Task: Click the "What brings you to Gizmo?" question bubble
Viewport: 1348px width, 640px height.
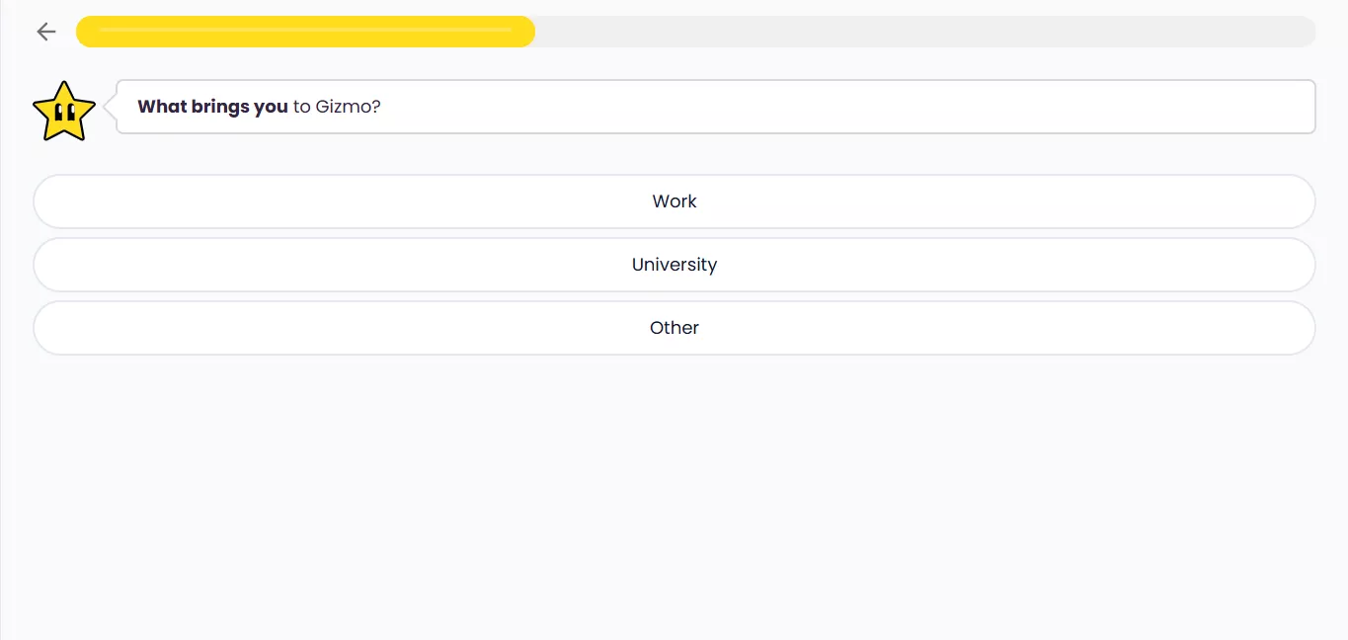Action: (x=716, y=107)
